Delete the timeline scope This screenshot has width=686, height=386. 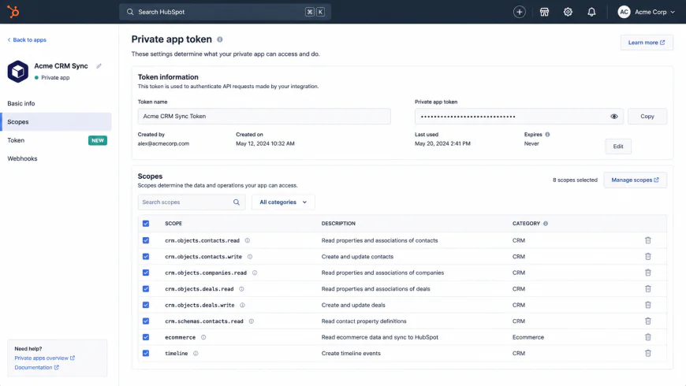tap(648, 353)
